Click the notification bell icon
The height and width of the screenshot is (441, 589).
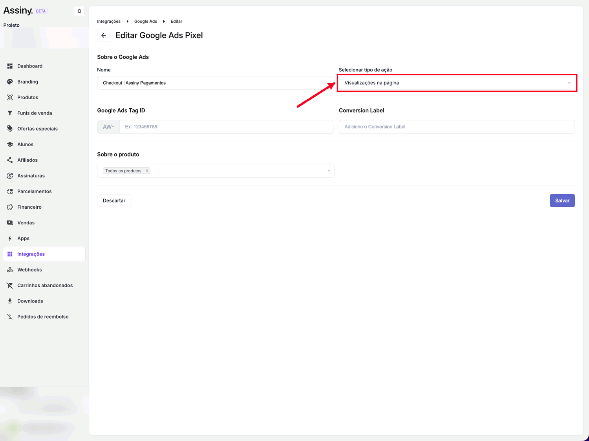tap(79, 11)
